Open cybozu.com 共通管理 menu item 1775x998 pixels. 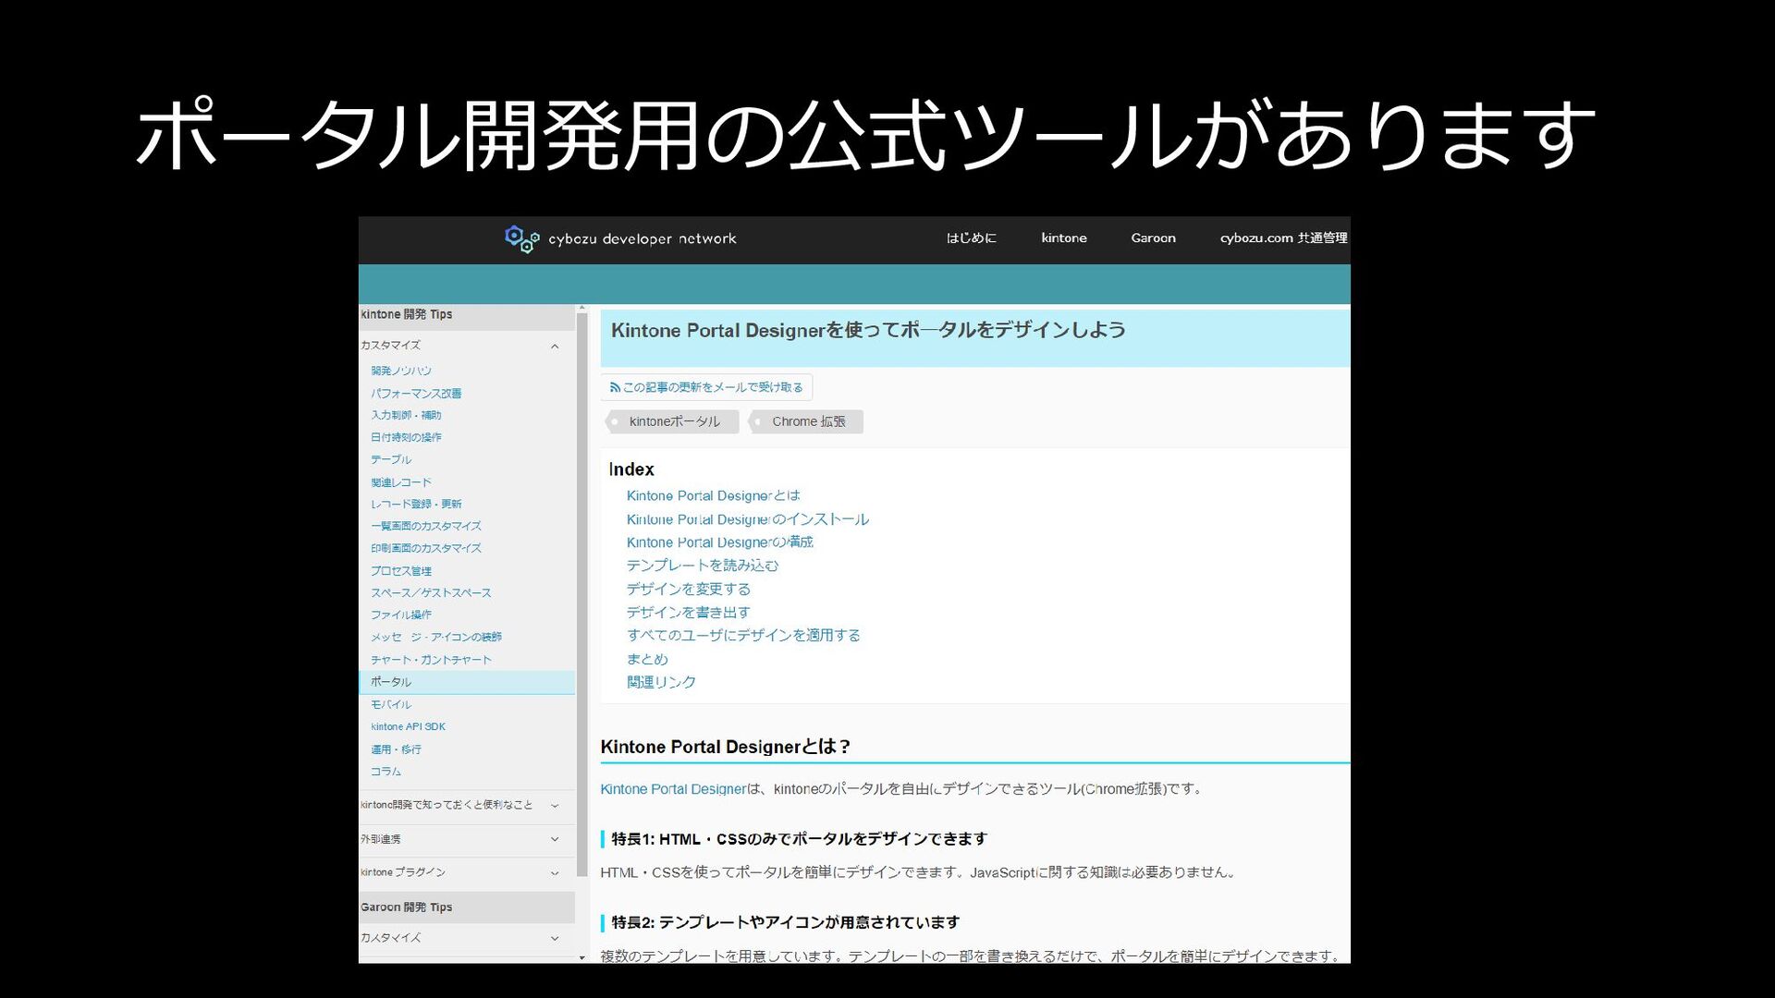[1283, 238]
